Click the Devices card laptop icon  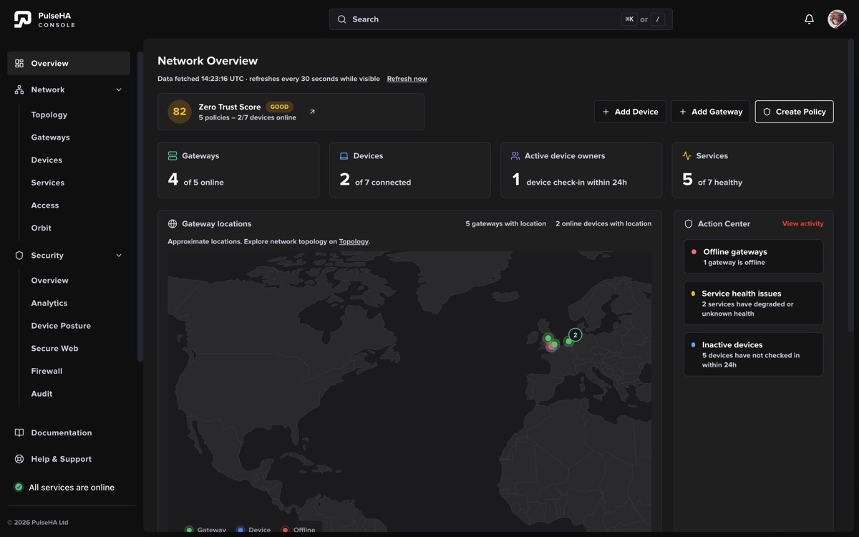(x=344, y=155)
